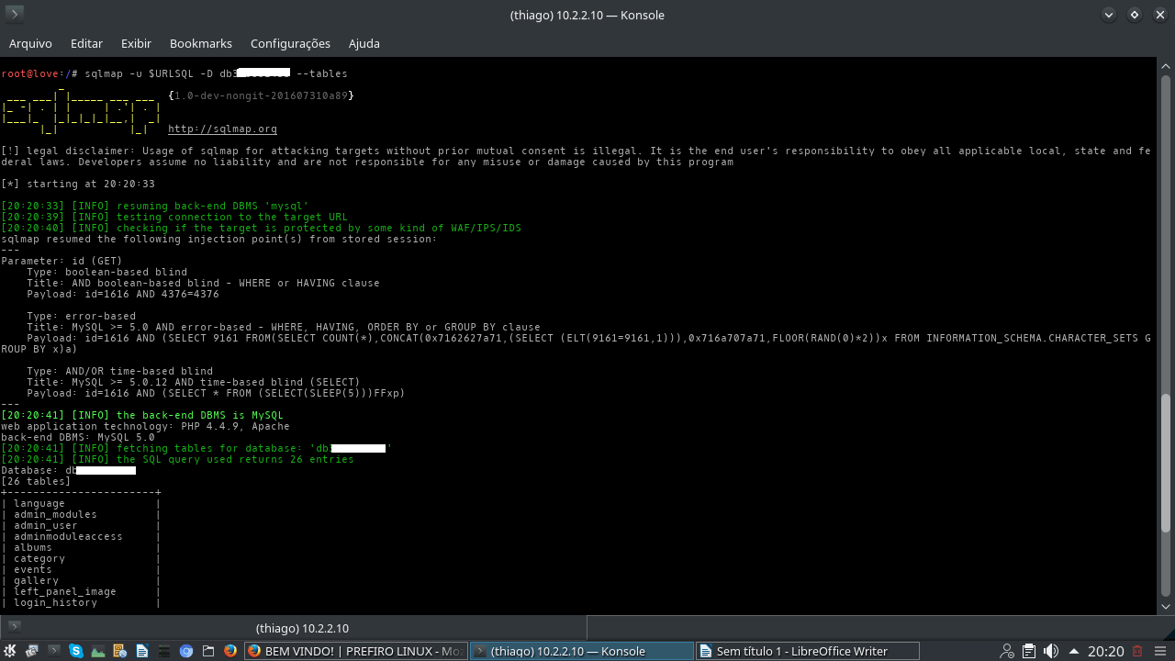Click the Skype launcher in the taskbar
1175x661 pixels.
[76, 651]
